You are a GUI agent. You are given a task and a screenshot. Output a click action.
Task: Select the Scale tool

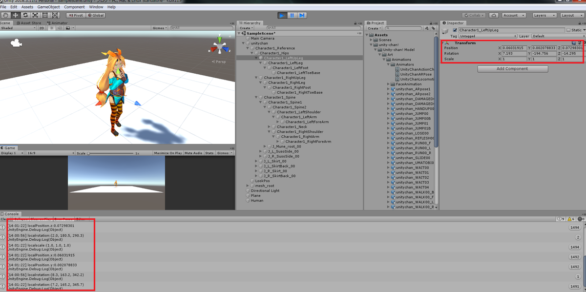(x=35, y=15)
